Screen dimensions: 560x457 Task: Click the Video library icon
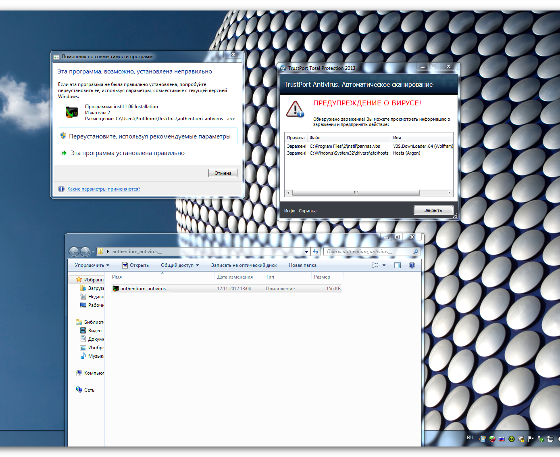coord(83,330)
